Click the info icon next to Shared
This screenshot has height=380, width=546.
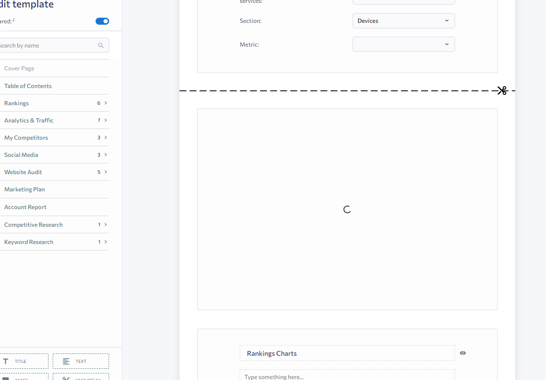[x=14, y=20]
